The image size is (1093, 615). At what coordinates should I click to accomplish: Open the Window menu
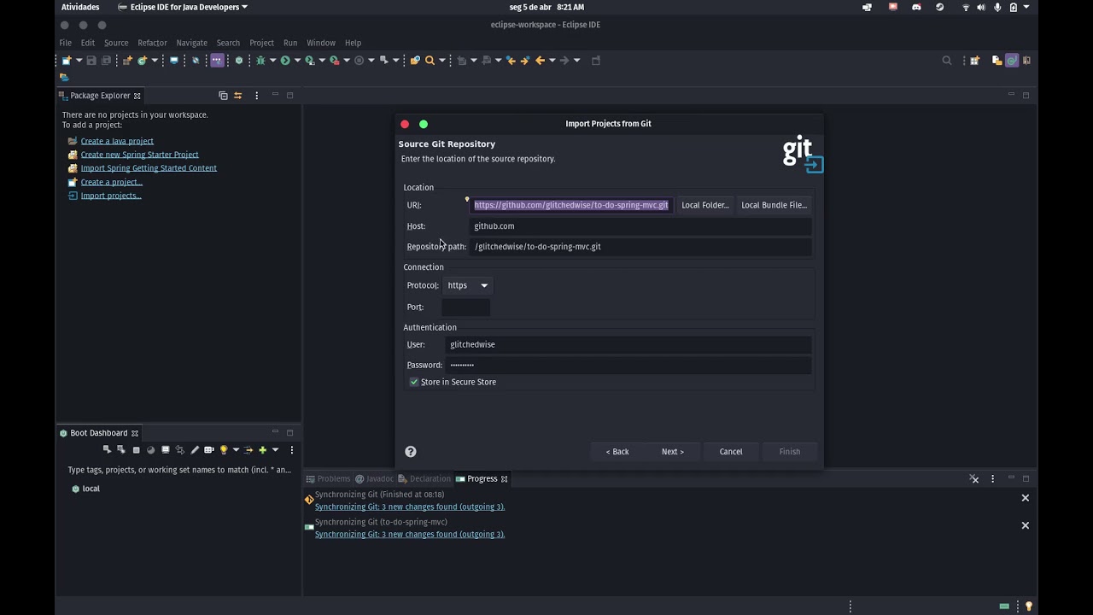321,43
